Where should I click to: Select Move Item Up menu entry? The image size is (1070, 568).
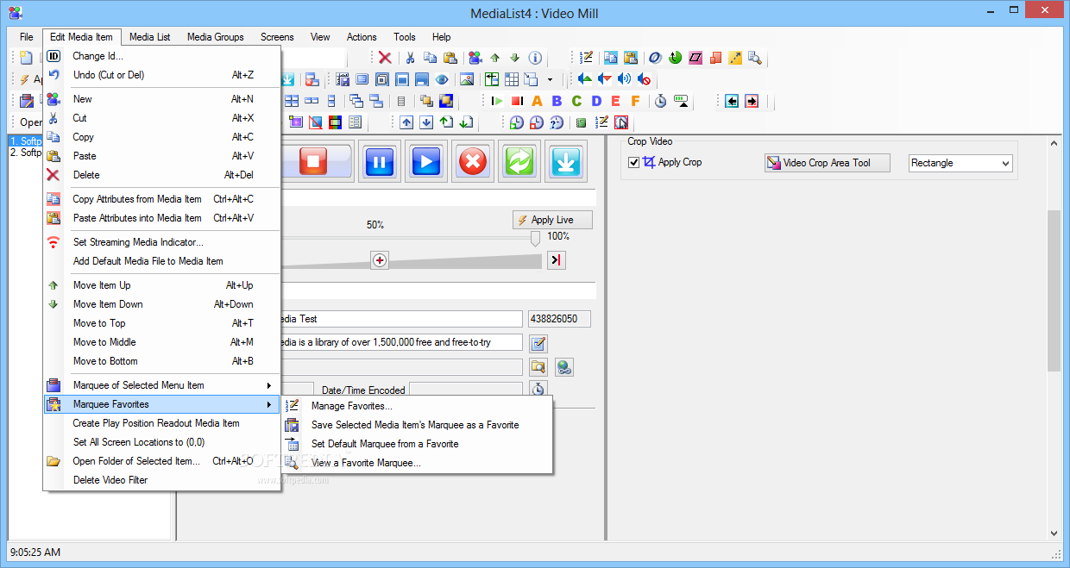(x=161, y=285)
